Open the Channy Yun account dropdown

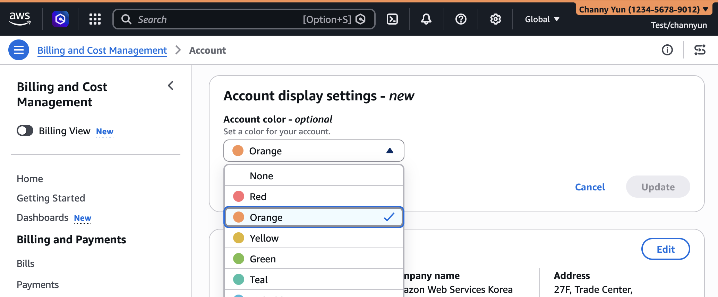pos(643,9)
